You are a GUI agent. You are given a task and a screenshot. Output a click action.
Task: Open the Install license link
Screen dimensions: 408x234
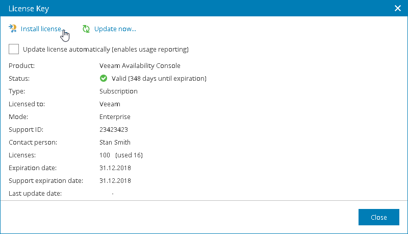41,29
